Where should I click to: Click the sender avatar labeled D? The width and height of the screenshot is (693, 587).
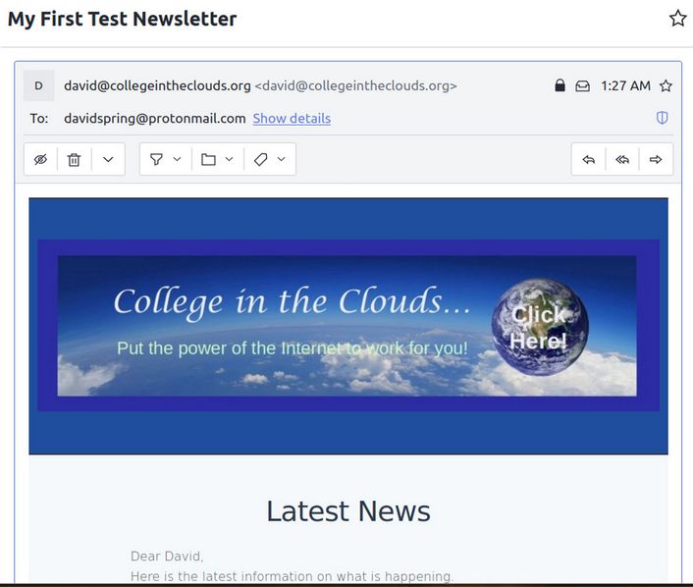[39, 85]
